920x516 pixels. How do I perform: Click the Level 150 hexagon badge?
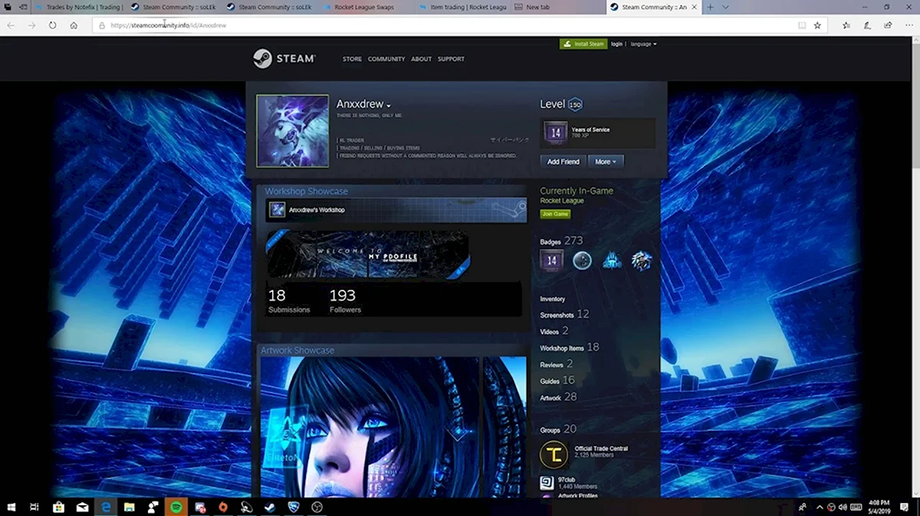pyautogui.click(x=575, y=105)
